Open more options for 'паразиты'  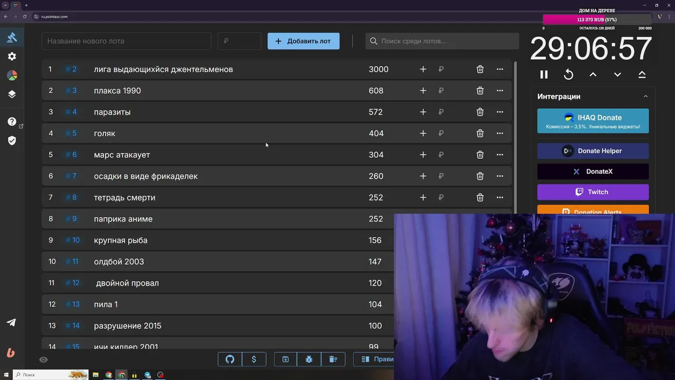click(500, 112)
